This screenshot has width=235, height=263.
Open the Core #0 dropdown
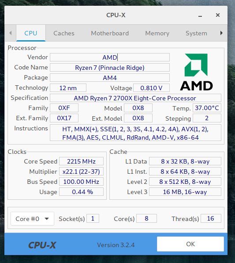[32, 218]
